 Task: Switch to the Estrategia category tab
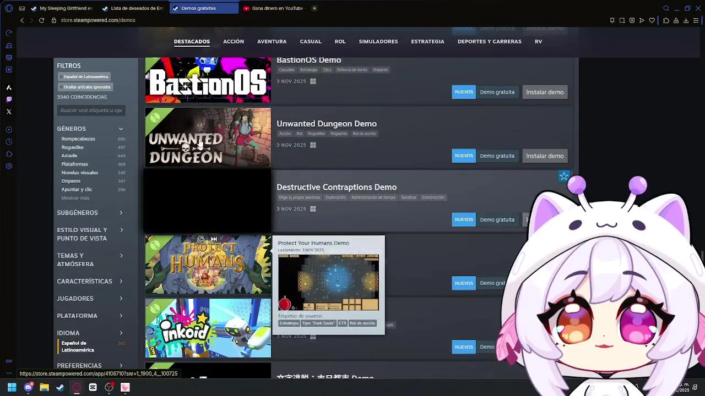427,41
